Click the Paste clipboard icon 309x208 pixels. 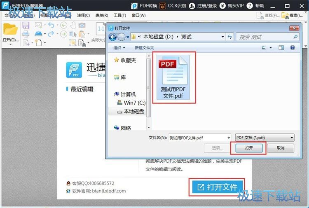[x=82, y=34]
